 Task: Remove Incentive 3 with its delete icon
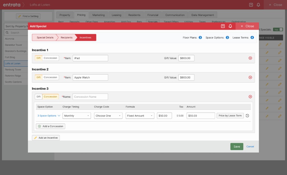tap(250, 97)
